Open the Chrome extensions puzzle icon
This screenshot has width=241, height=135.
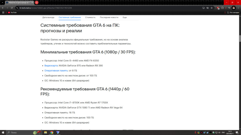(x=222, y=8)
